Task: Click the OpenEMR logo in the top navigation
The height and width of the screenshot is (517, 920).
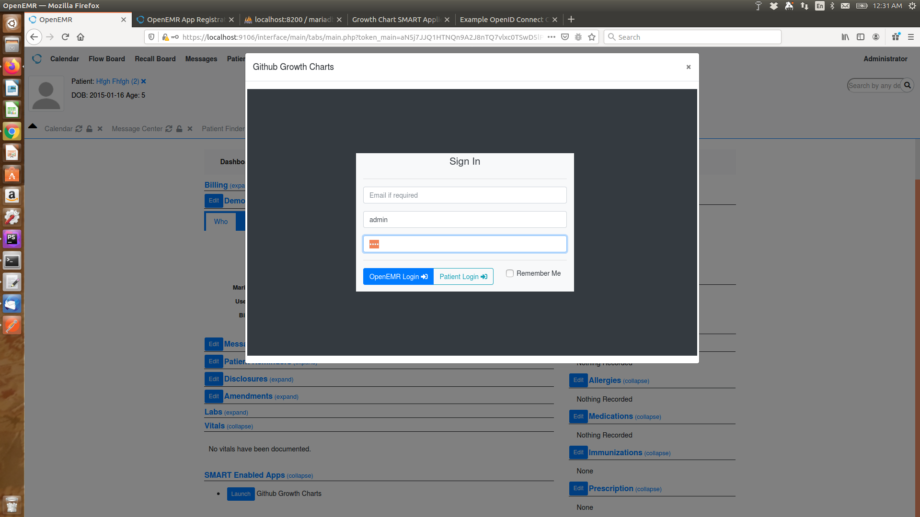Action: point(37,58)
